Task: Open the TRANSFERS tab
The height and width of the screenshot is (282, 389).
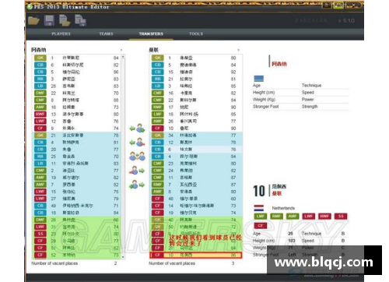Action: coord(151,33)
